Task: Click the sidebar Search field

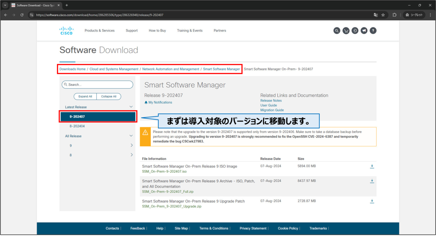Action: 97,84
